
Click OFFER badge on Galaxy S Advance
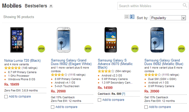pyautogui.click(x=135, y=49)
